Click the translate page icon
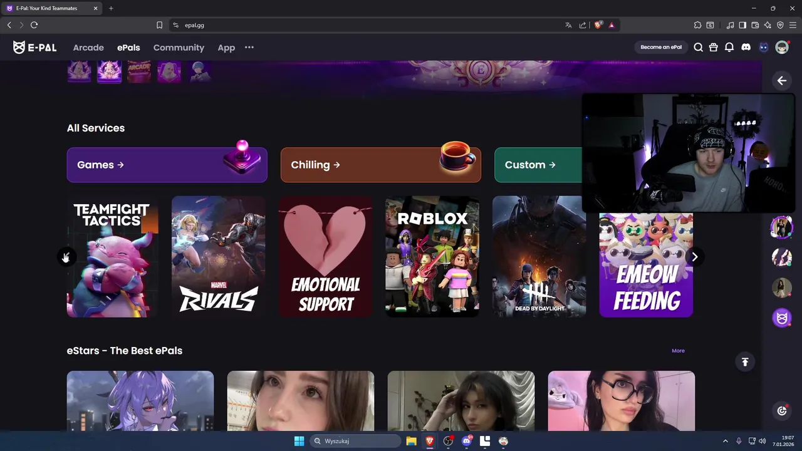Viewport: 802px width, 451px height. (x=568, y=25)
